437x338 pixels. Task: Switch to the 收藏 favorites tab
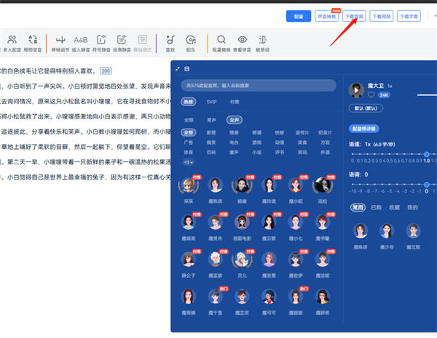[395, 208]
